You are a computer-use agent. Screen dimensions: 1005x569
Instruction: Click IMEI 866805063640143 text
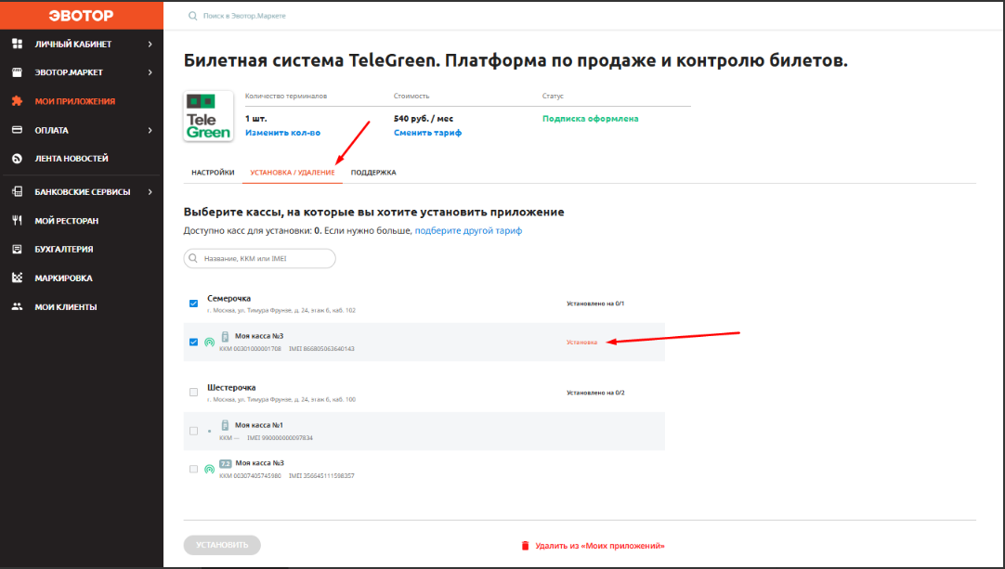coord(321,349)
